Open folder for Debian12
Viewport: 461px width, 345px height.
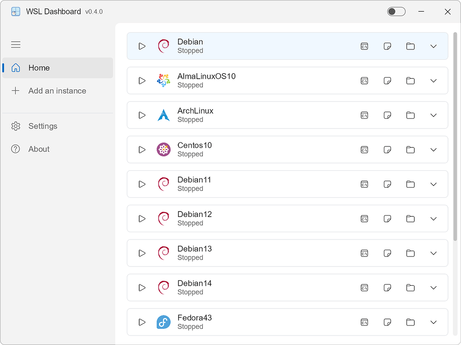[411, 219]
